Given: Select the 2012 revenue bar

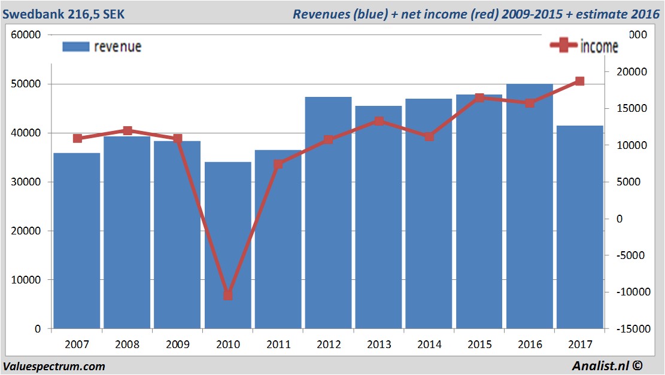Looking at the screenshot, I should (x=328, y=213).
